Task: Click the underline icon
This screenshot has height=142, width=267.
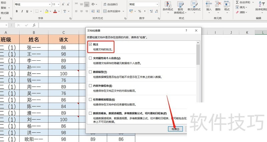Action: coord(27,11)
